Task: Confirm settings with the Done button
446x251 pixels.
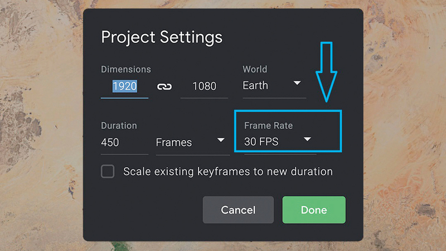Action: coord(314,210)
